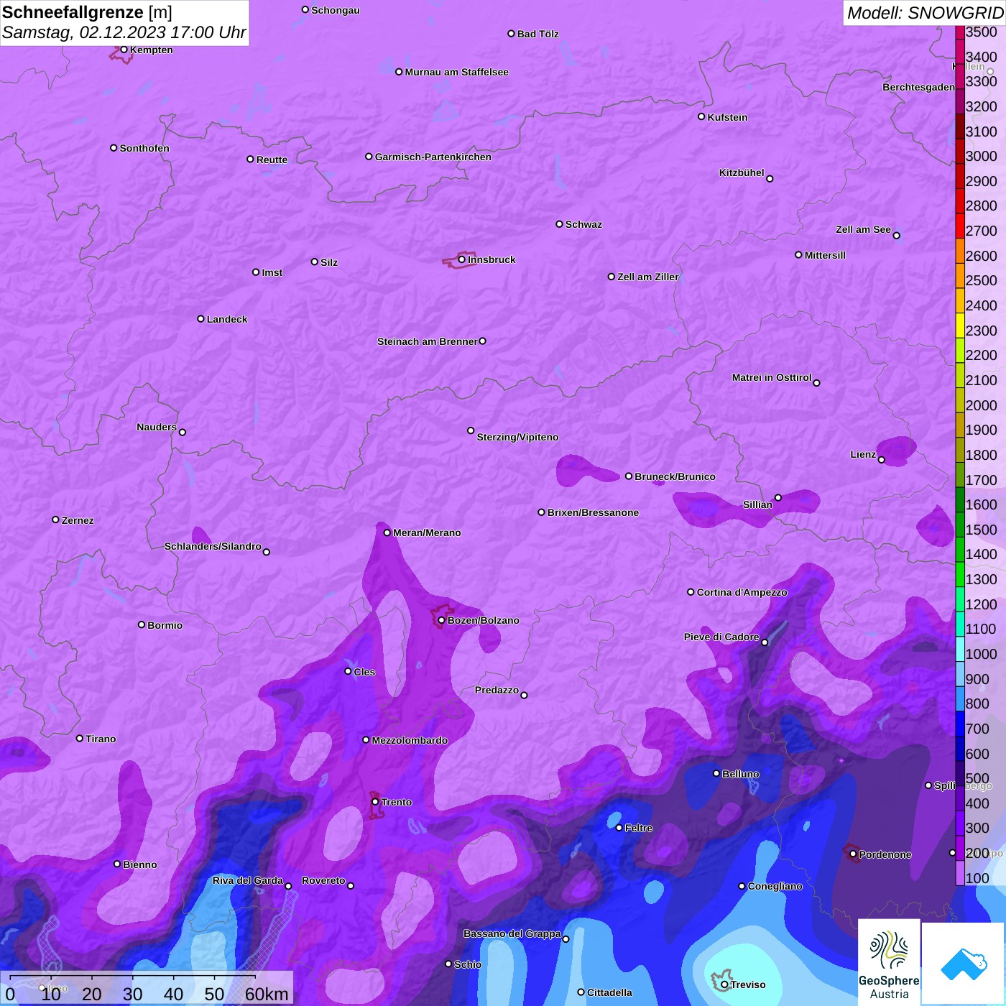The image size is (1006, 1006).
Task: Select the Trento location marker dot
Action: (x=375, y=802)
